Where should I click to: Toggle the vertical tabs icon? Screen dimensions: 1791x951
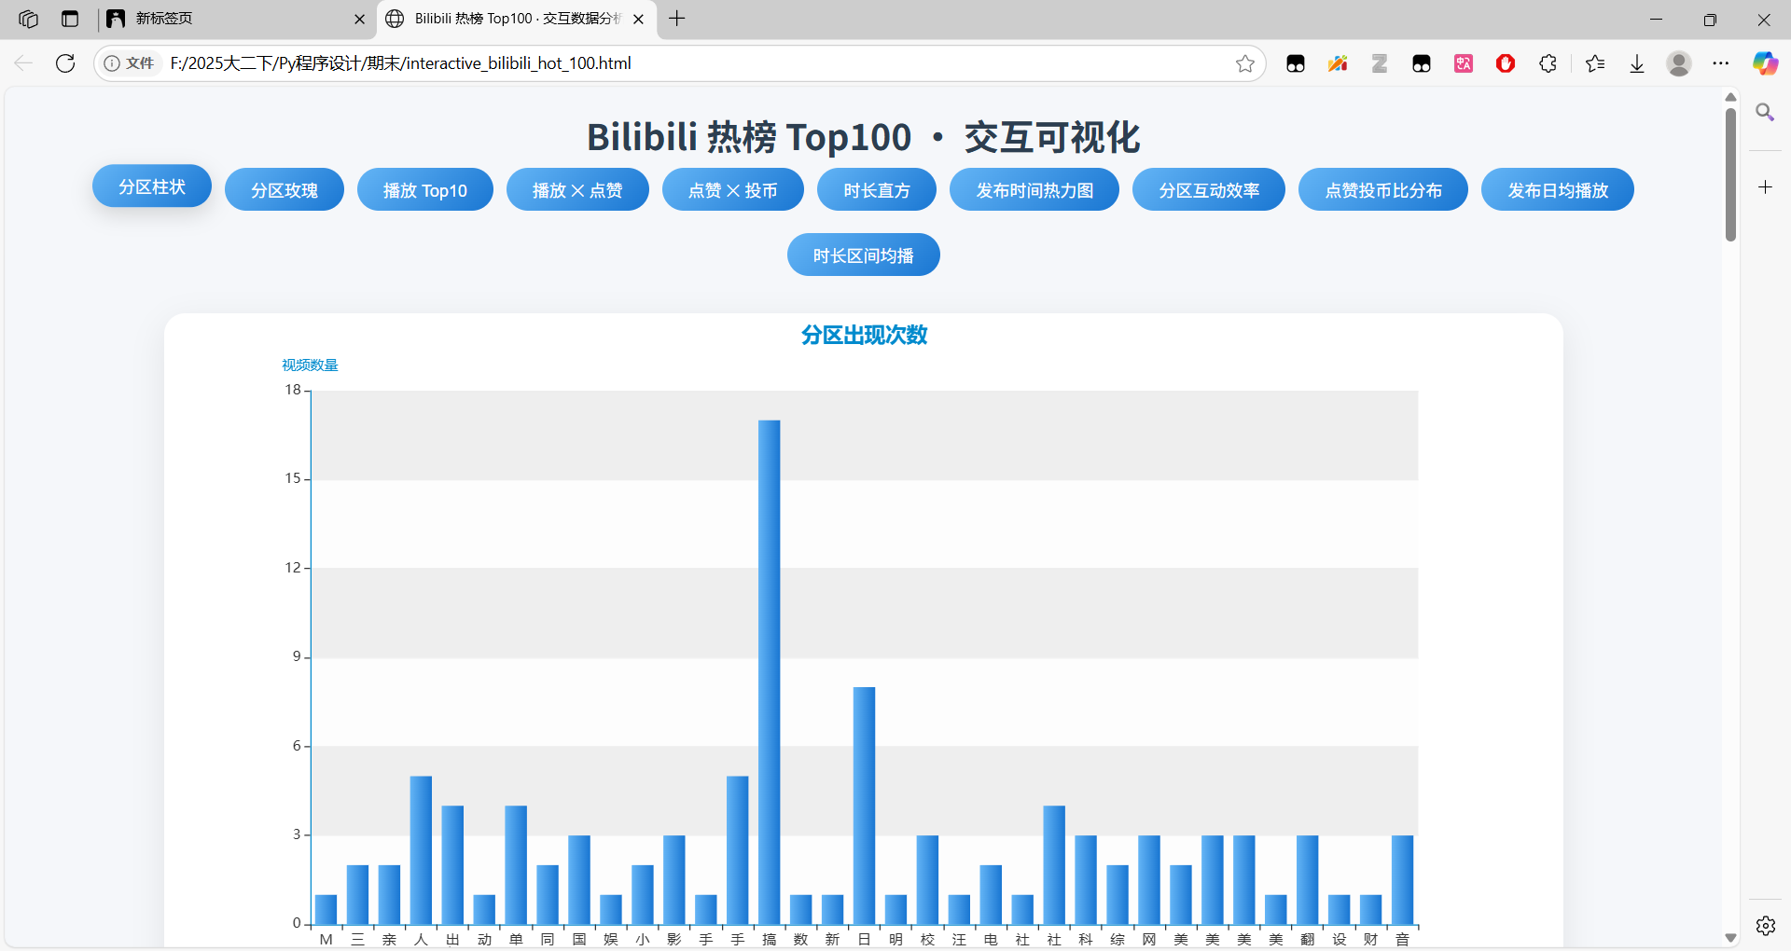[70, 19]
